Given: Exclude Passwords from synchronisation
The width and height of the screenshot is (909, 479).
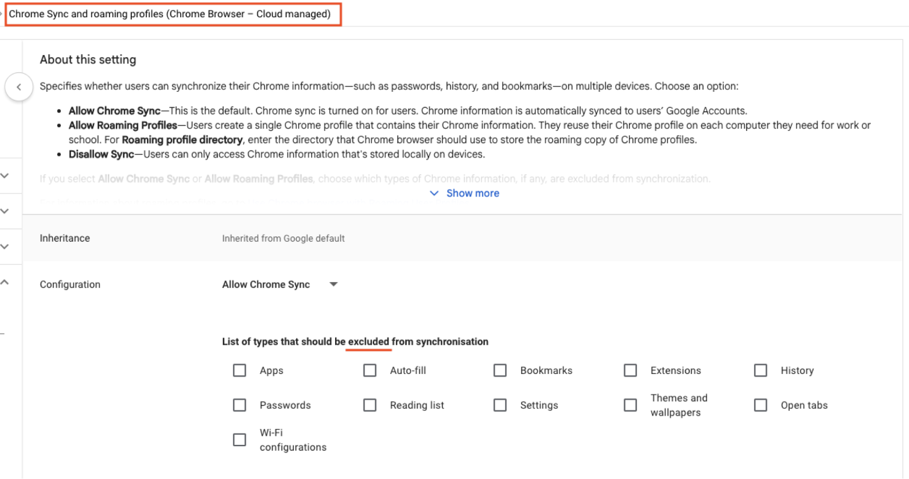Looking at the screenshot, I should tap(240, 405).
